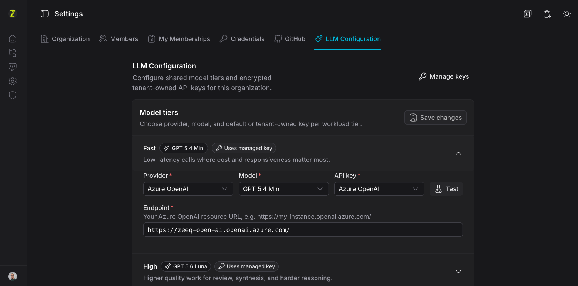
Task: Go to the My Memberships tab label
Action: 184,39
